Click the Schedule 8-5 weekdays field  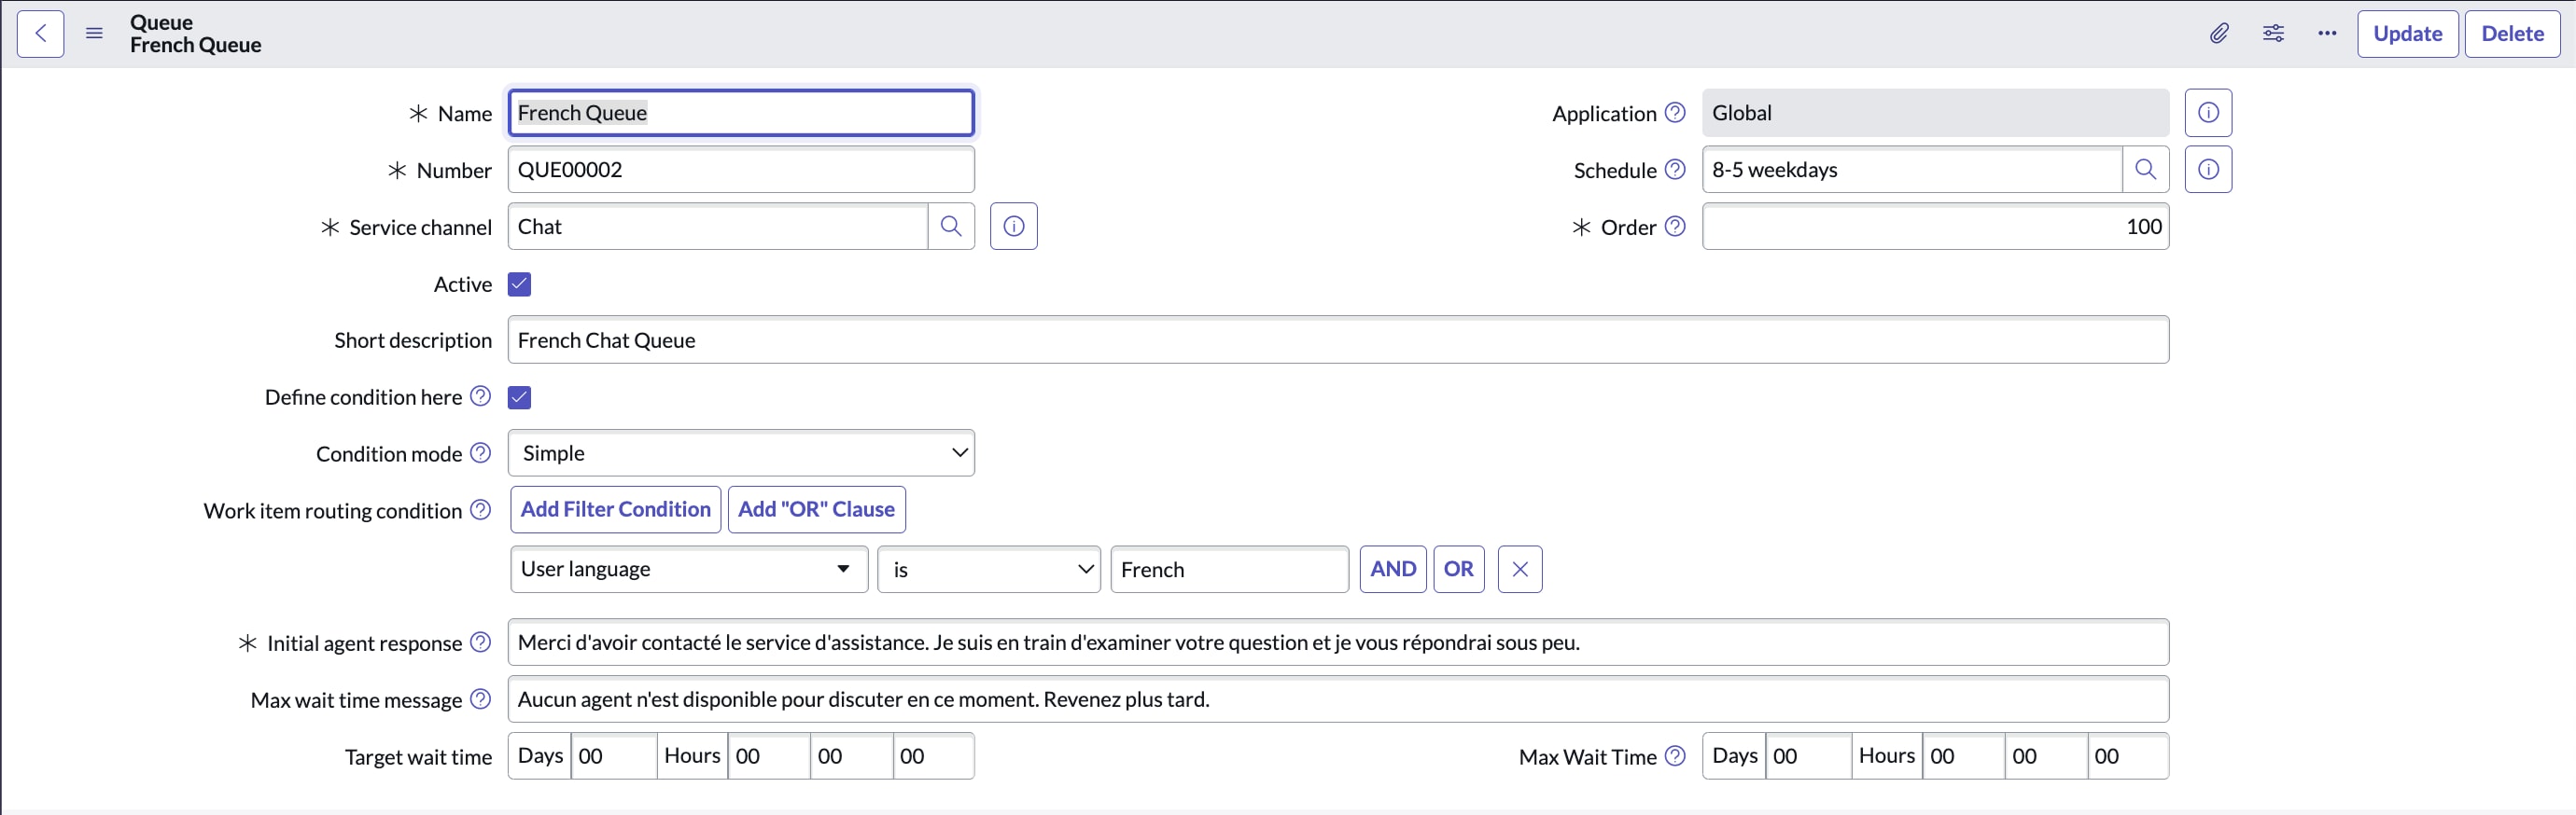point(1912,170)
